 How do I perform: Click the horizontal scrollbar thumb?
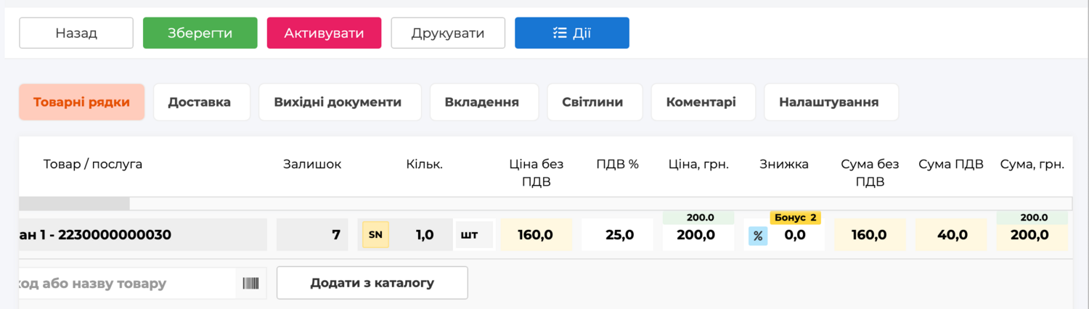[74, 204]
